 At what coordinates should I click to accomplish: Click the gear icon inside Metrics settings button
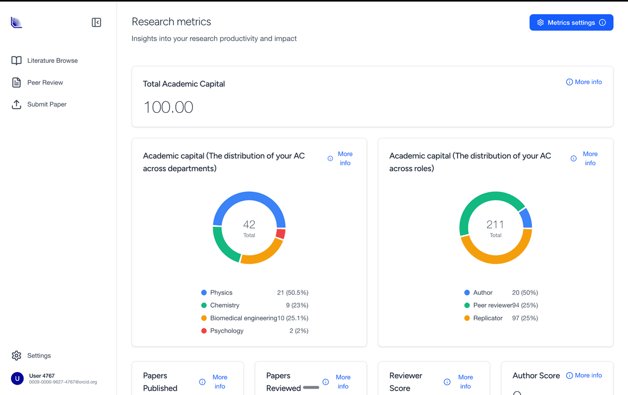pos(541,22)
